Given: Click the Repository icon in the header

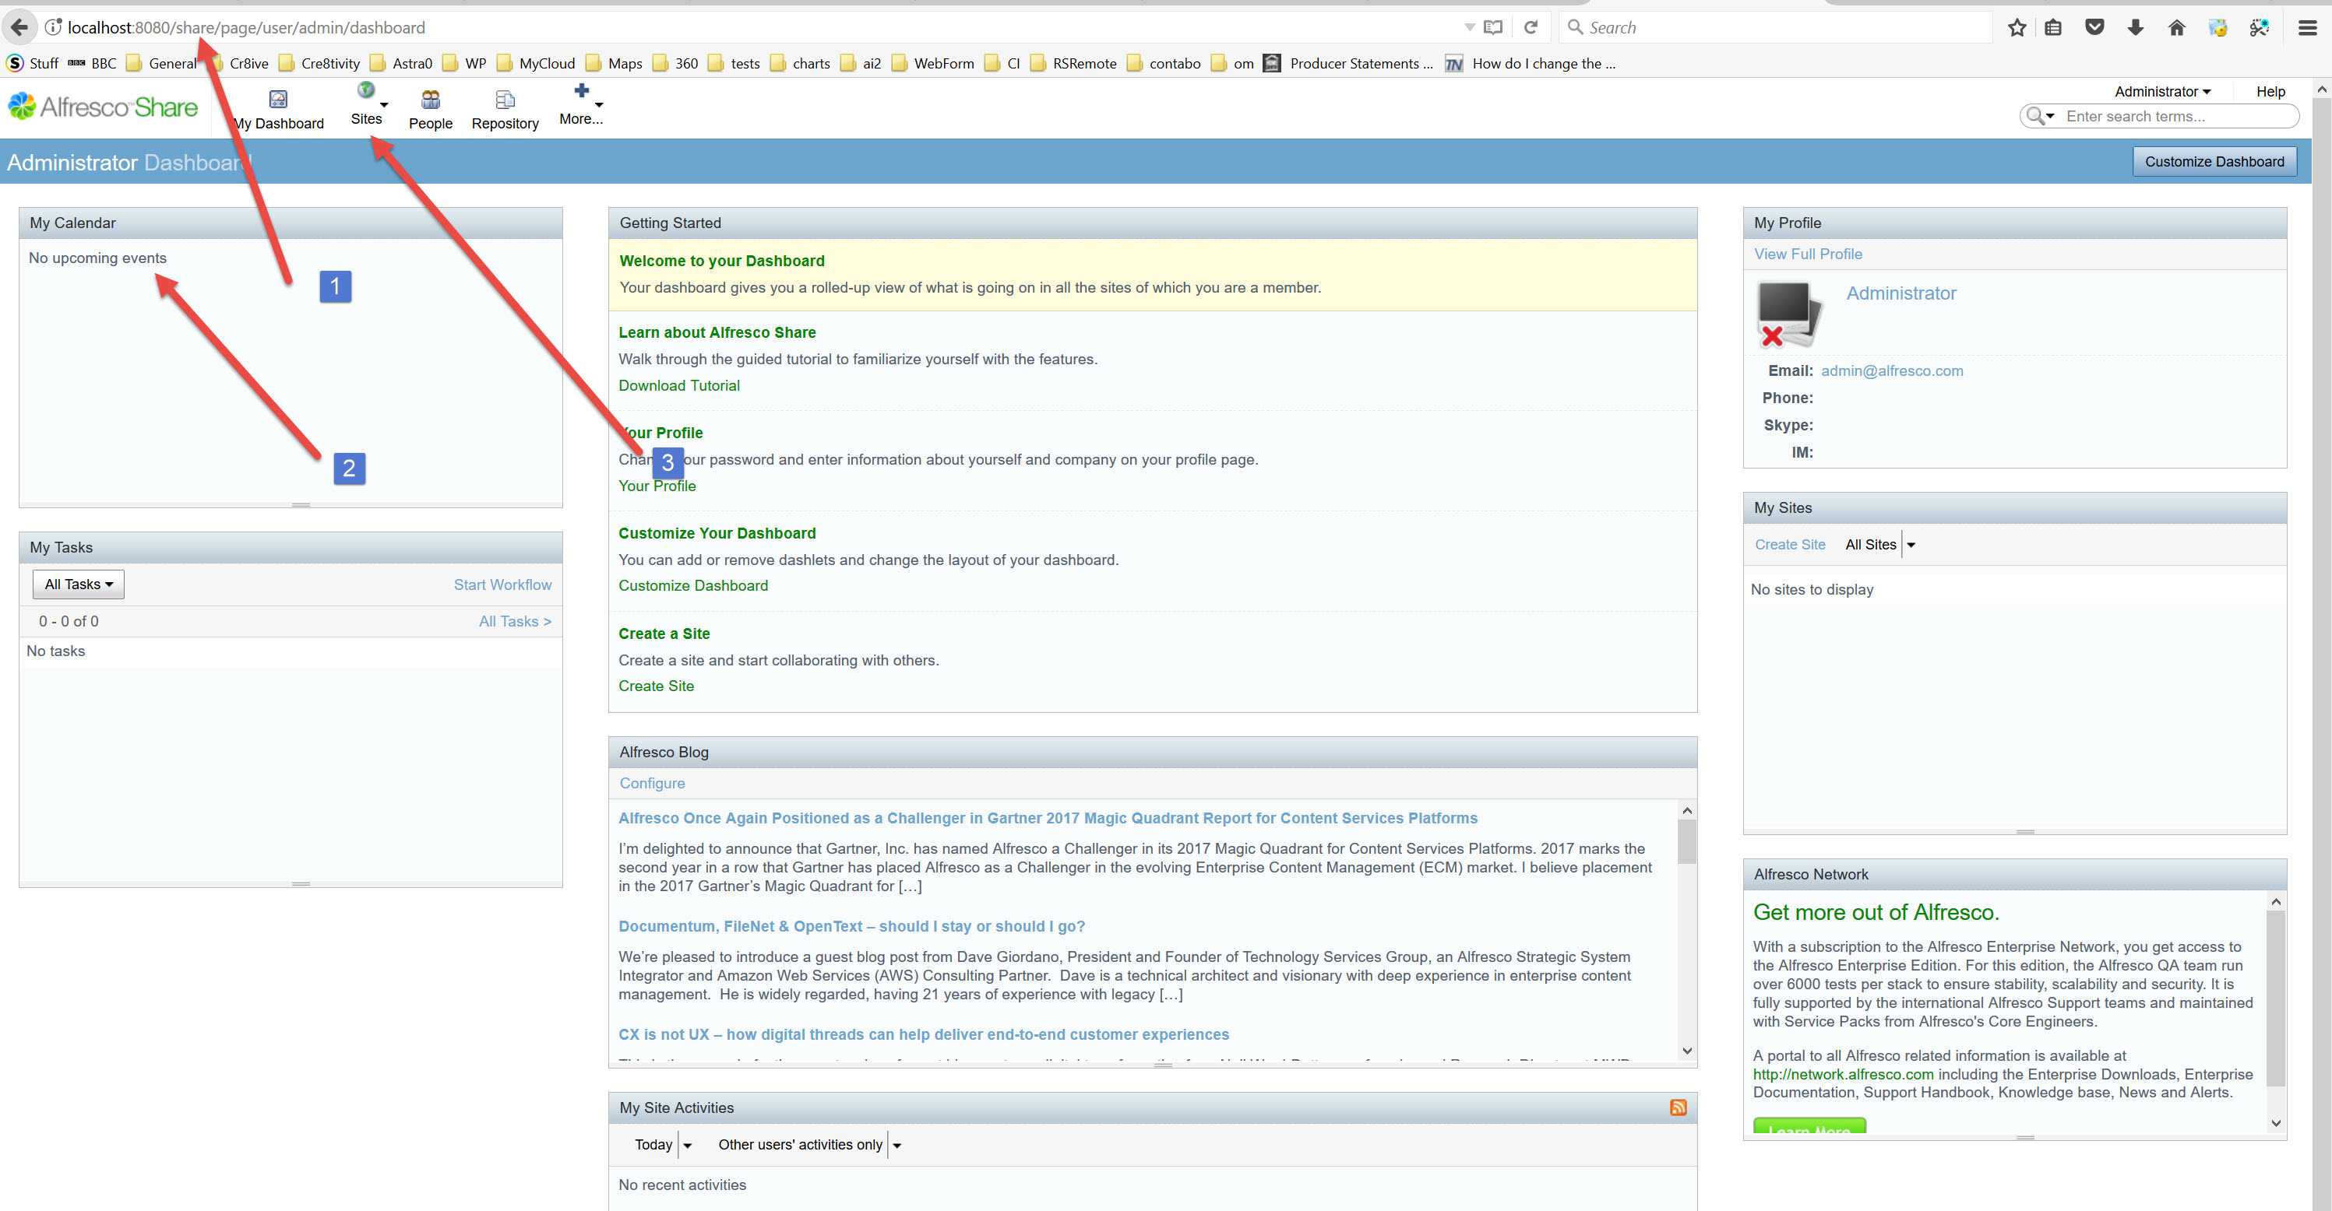Looking at the screenshot, I should click(504, 100).
